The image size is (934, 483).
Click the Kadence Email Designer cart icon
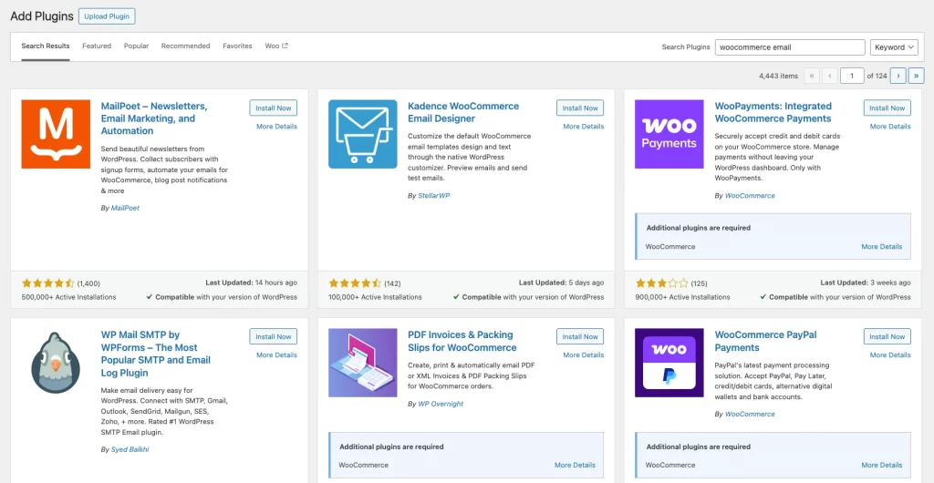(x=363, y=134)
